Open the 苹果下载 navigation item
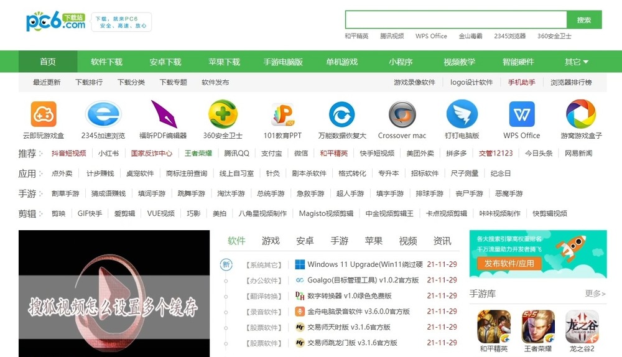The width and height of the screenshot is (622, 357). (x=224, y=62)
